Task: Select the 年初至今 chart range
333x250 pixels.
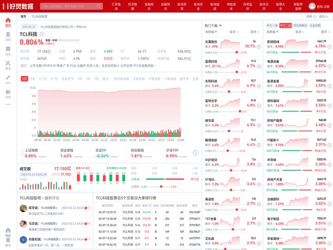Action: pyautogui.click(x=68, y=79)
